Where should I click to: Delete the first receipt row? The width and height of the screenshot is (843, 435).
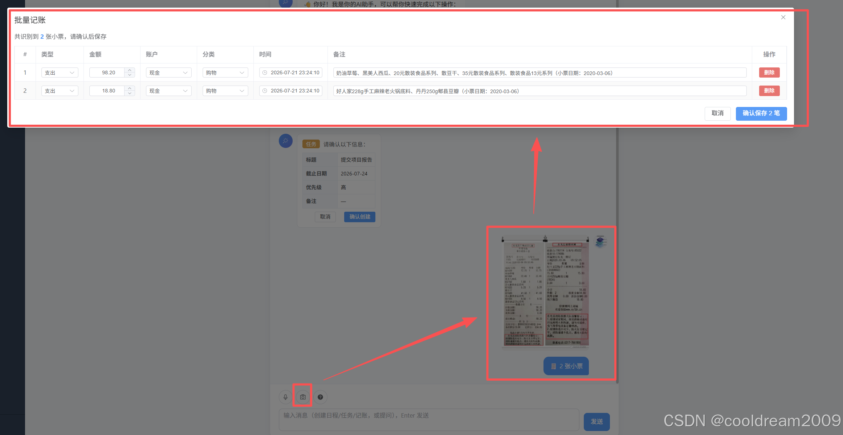pyautogui.click(x=769, y=72)
